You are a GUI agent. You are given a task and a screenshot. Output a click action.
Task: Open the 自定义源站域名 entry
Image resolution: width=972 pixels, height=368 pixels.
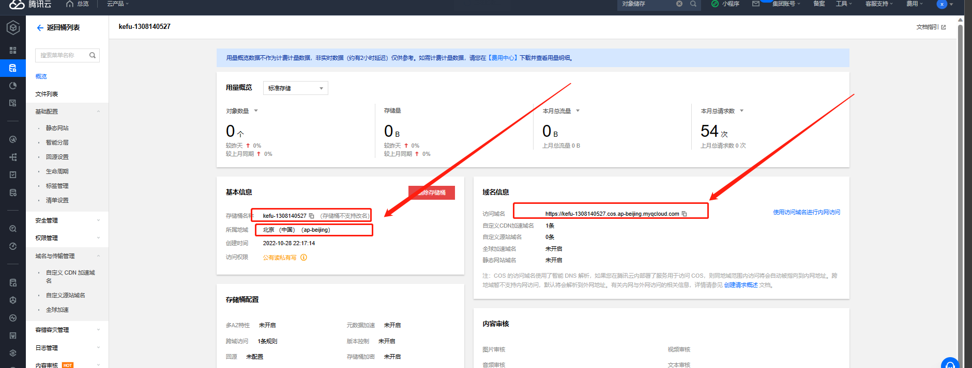tap(66, 295)
